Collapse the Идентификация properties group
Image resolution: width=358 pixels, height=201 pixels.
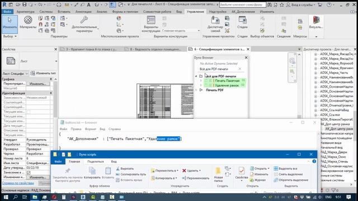51,93
